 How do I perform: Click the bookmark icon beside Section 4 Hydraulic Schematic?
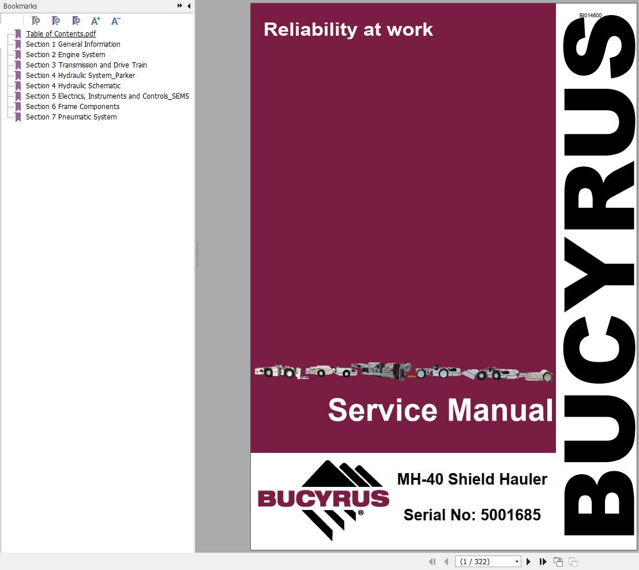tap(18, 85)
